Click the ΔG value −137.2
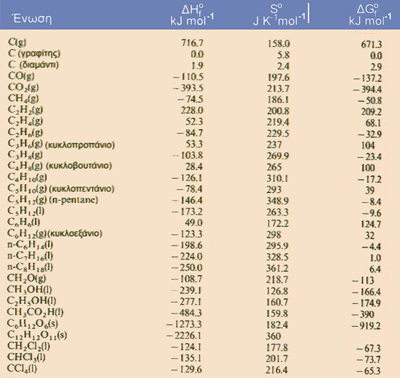Viewport: 400px width, 378px height. point(367,78)
